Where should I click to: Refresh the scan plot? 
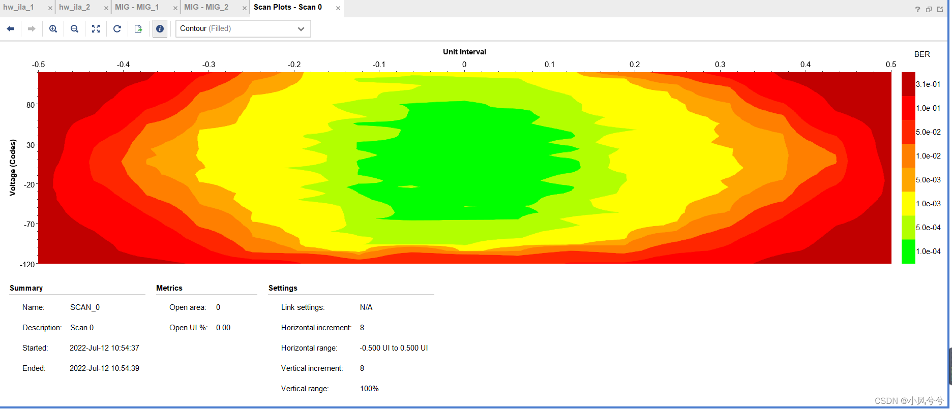(117, 29)
